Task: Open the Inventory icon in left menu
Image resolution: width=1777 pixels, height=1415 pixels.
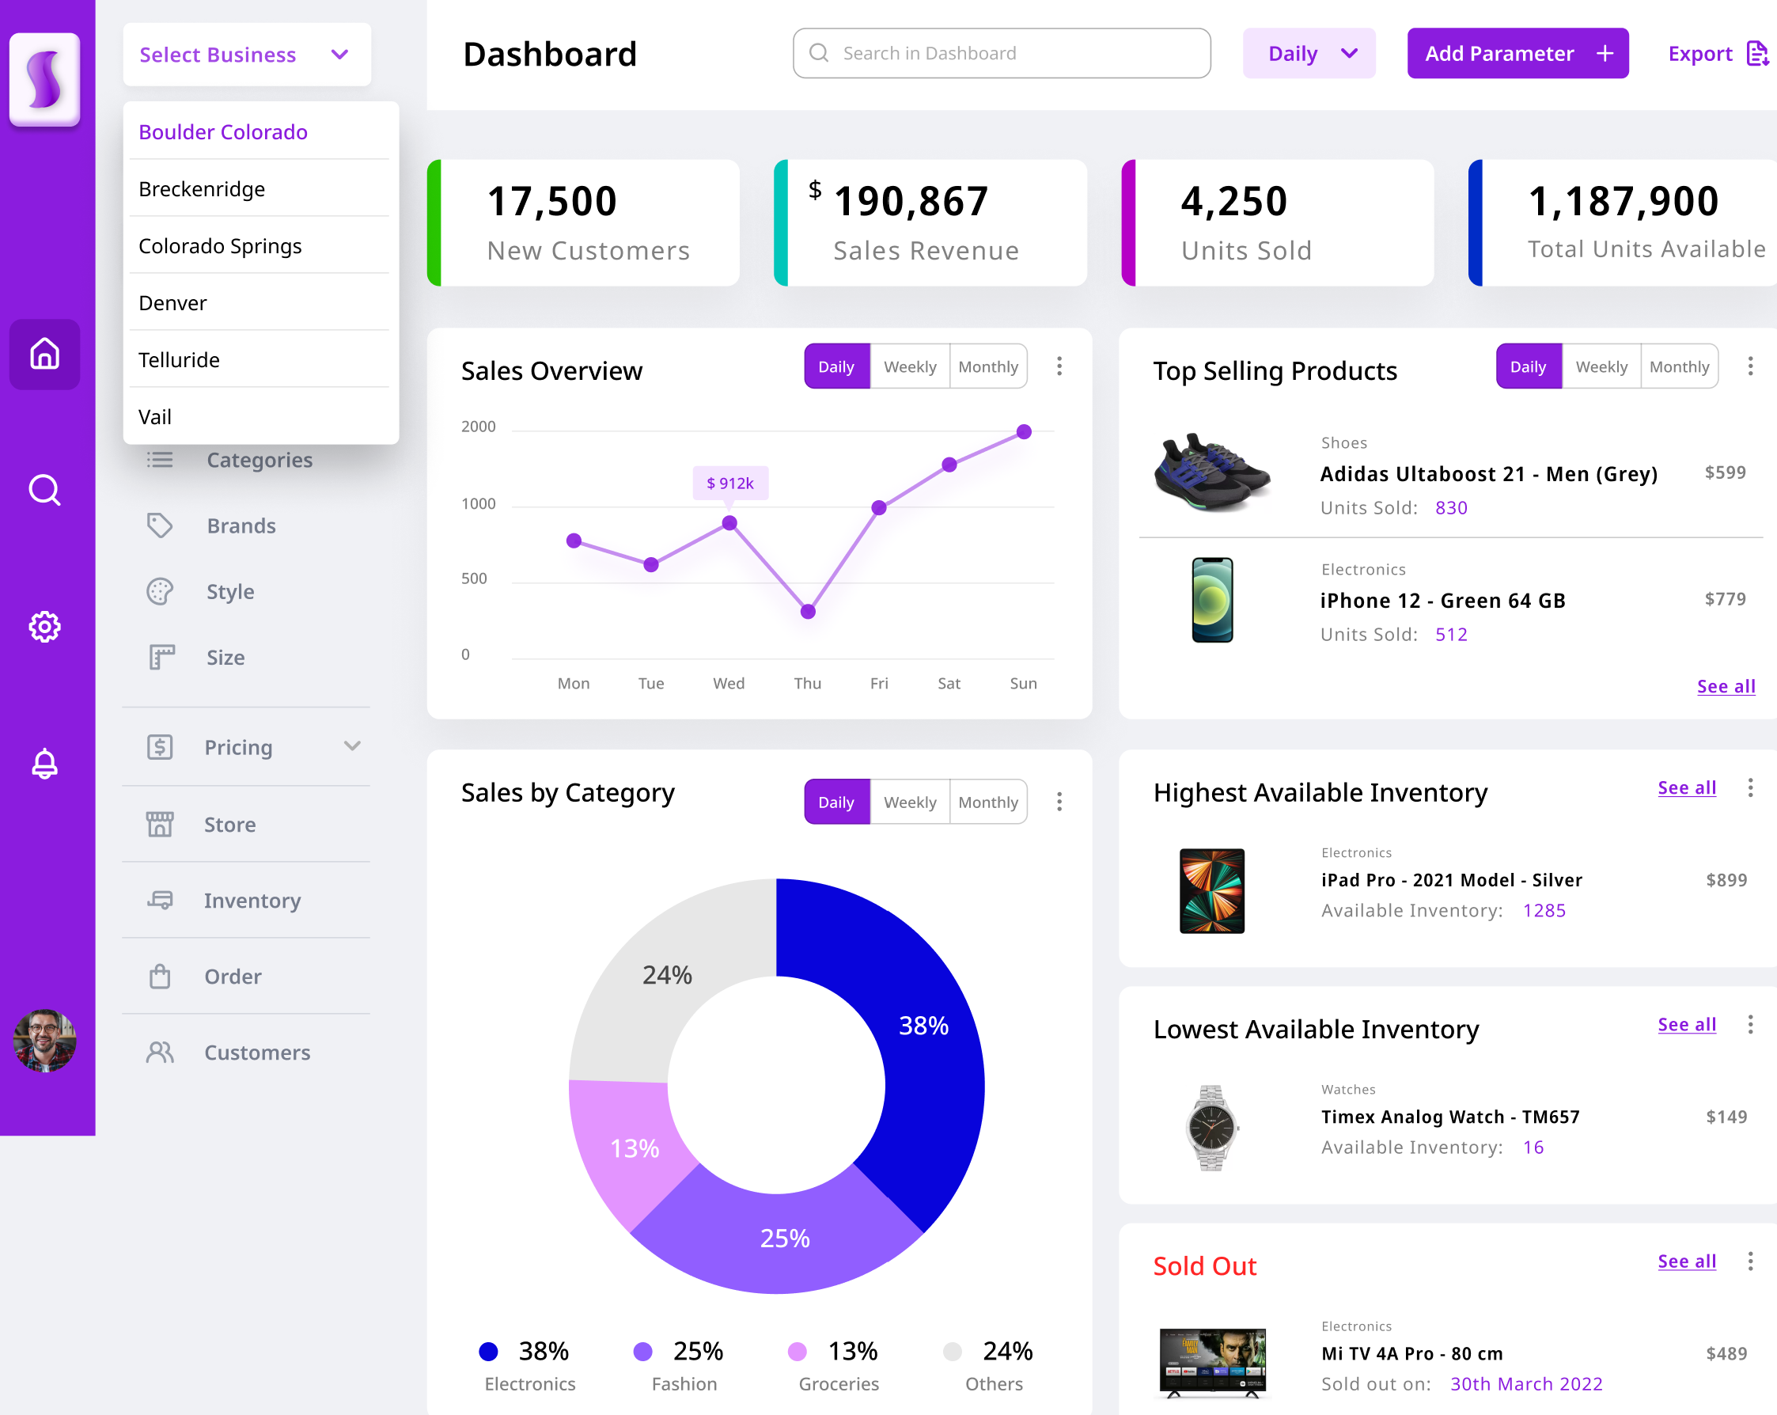Action: [x=160, y=901]
